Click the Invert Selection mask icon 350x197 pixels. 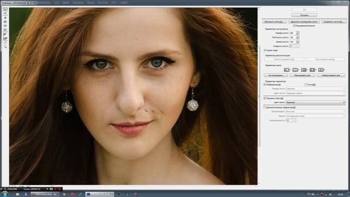point(321,70)
